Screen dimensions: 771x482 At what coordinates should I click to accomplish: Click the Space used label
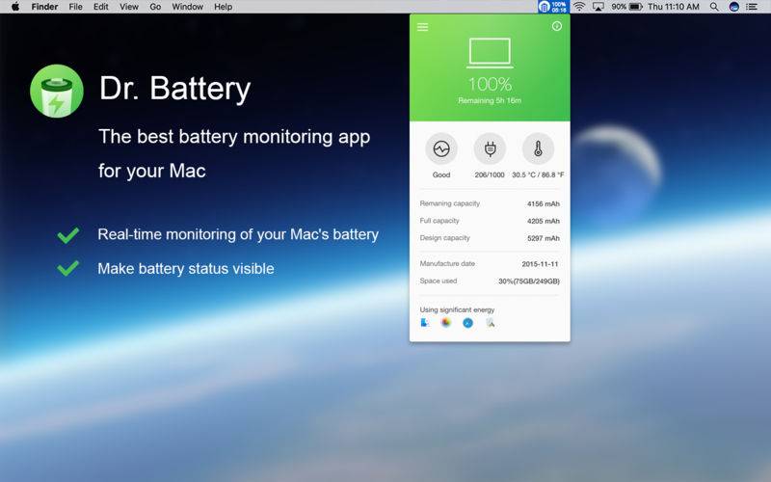(x=439, y=281)
